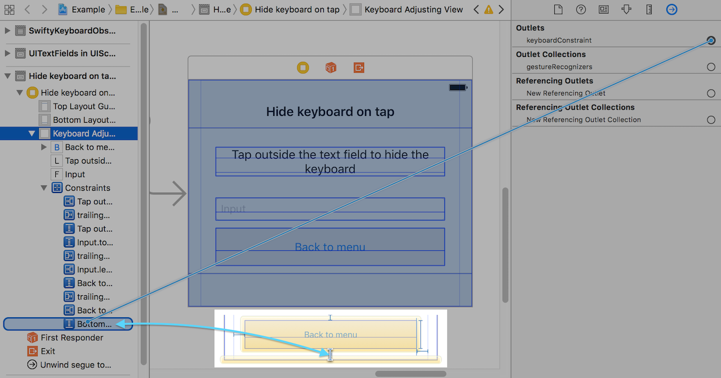Show the Identity inspector
The height and width of the screenshot is (378, 721).
[x=603, y=10]
